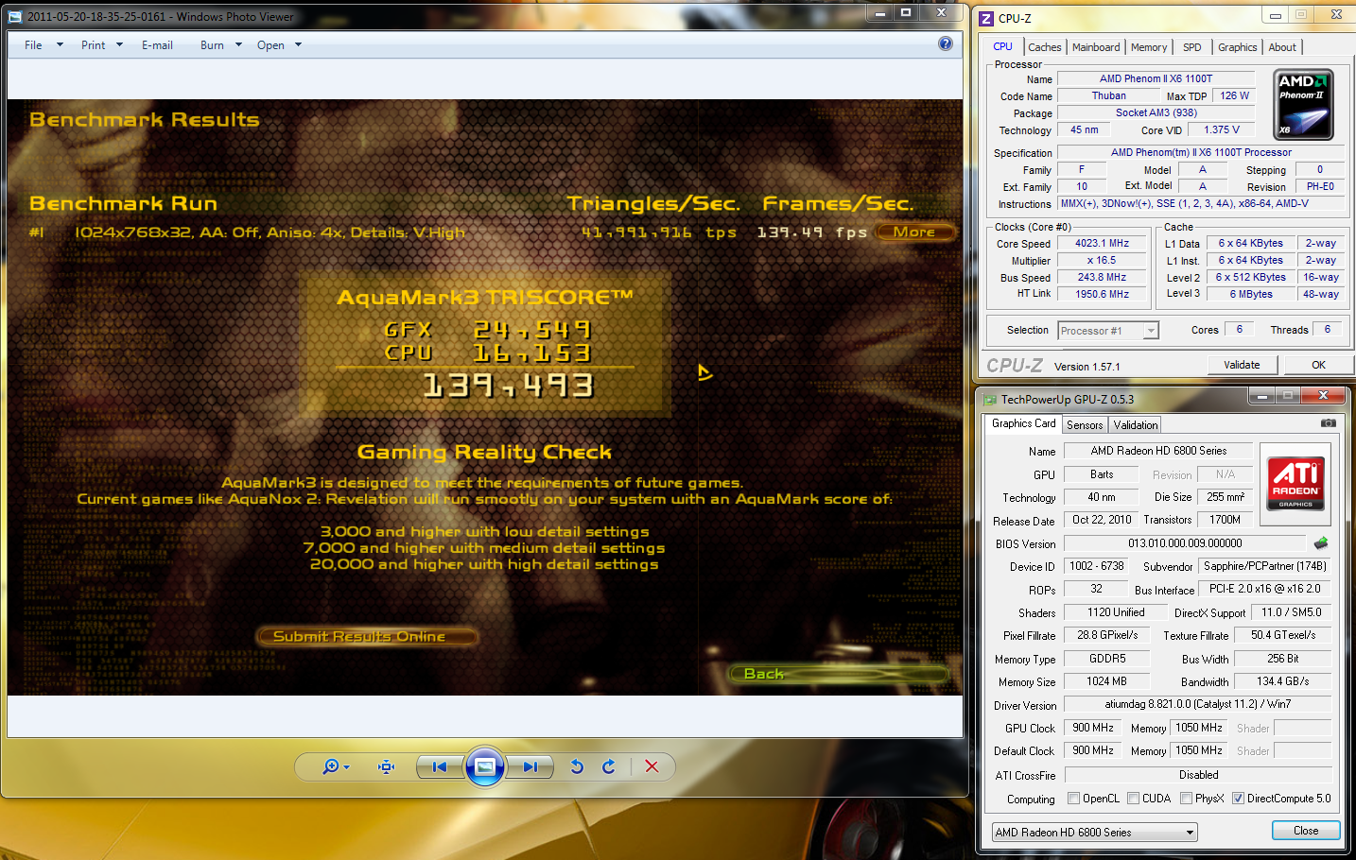This screenshot has width=1356, height=860.
Task: Click the Bus Interface PCI-E value
Action: tap(1264, 589)
